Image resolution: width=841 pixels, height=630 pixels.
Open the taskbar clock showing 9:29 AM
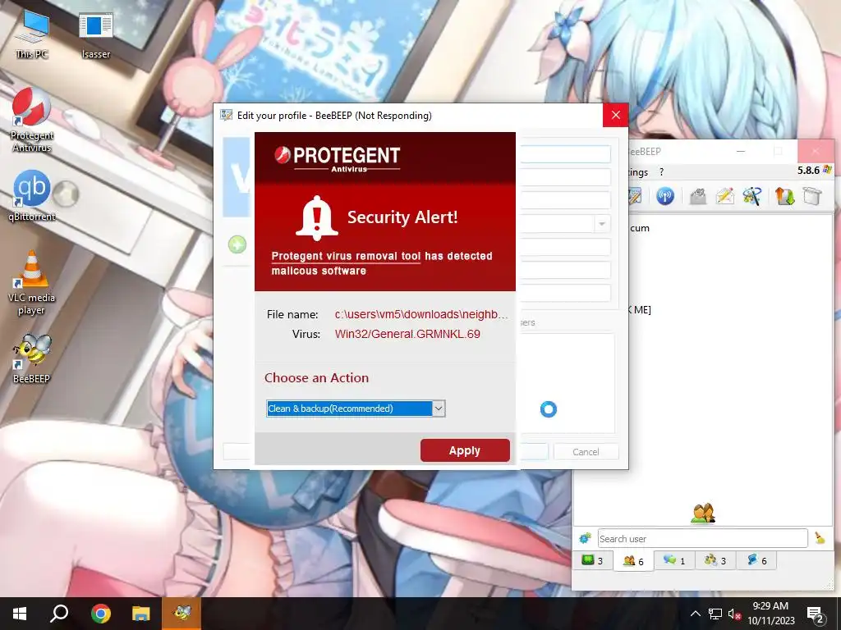pos(770,614)
